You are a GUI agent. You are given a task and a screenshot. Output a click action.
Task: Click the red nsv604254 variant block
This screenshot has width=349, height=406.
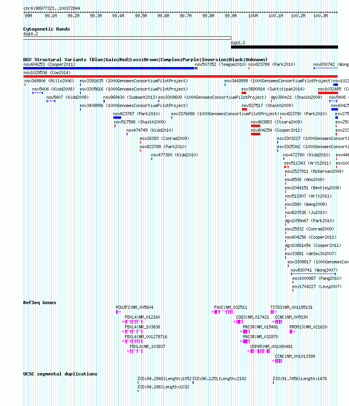click(255, 134)
